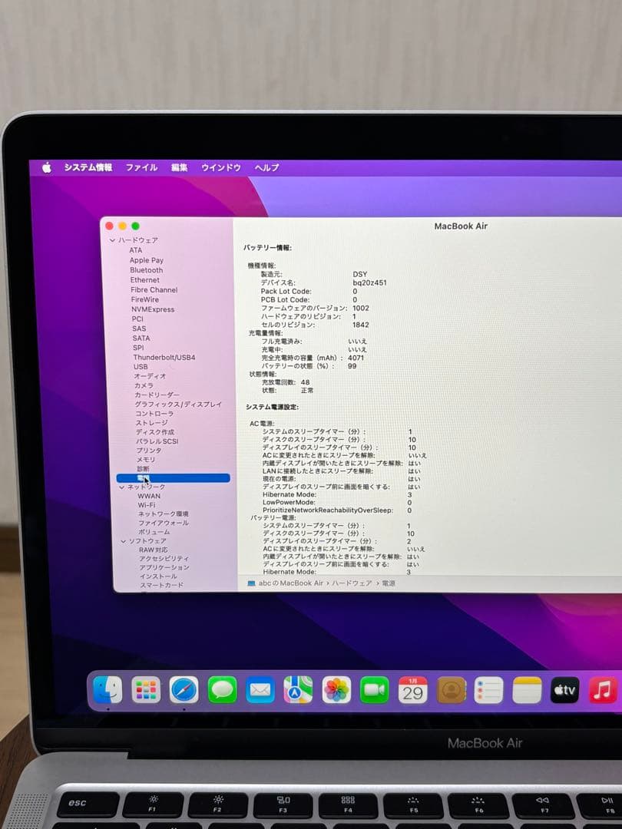Open the Calendar app showing 29
622x829 pixels.
pos(412,689)
